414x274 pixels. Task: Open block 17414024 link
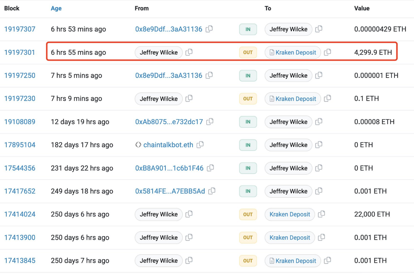point(19,214)
